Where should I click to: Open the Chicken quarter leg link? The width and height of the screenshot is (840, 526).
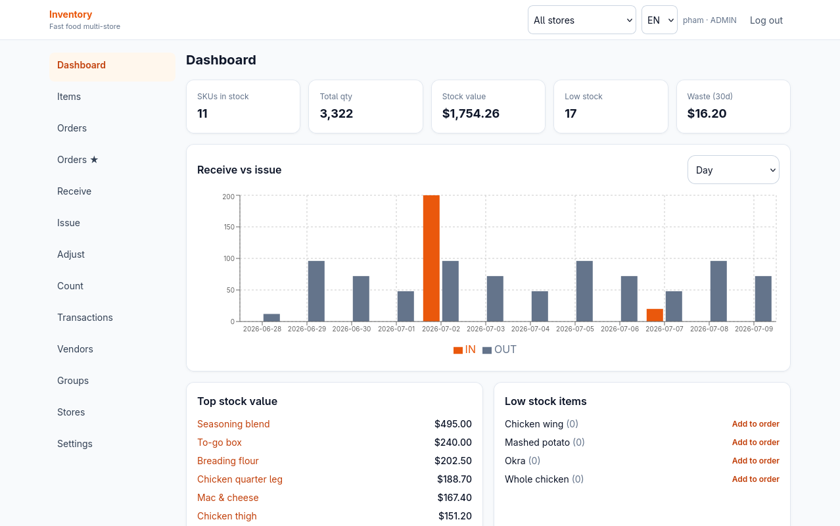(x=240, y=479)
